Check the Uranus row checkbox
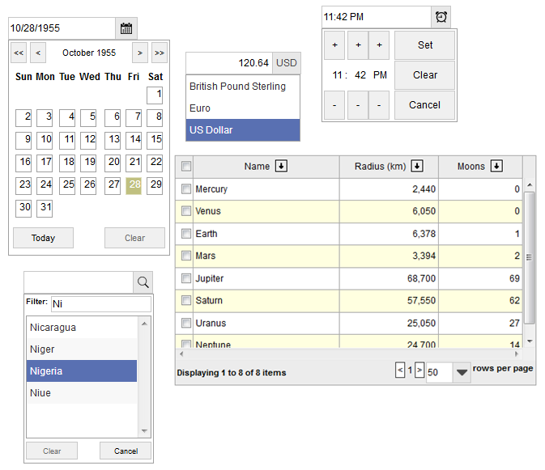Screen dimensions: 545x470 [186, 323]
